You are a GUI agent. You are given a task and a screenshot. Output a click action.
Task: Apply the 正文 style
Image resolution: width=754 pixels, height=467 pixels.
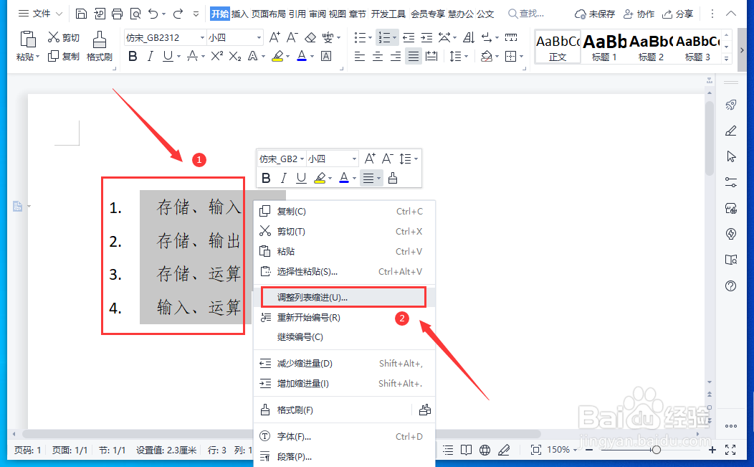tap(558, 47)
